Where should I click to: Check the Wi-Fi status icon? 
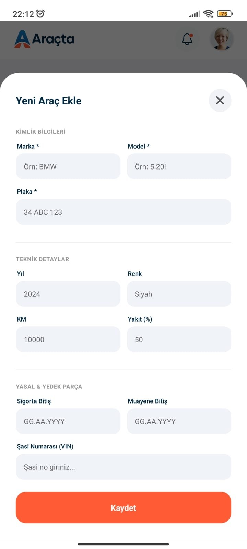coord(208,14)
